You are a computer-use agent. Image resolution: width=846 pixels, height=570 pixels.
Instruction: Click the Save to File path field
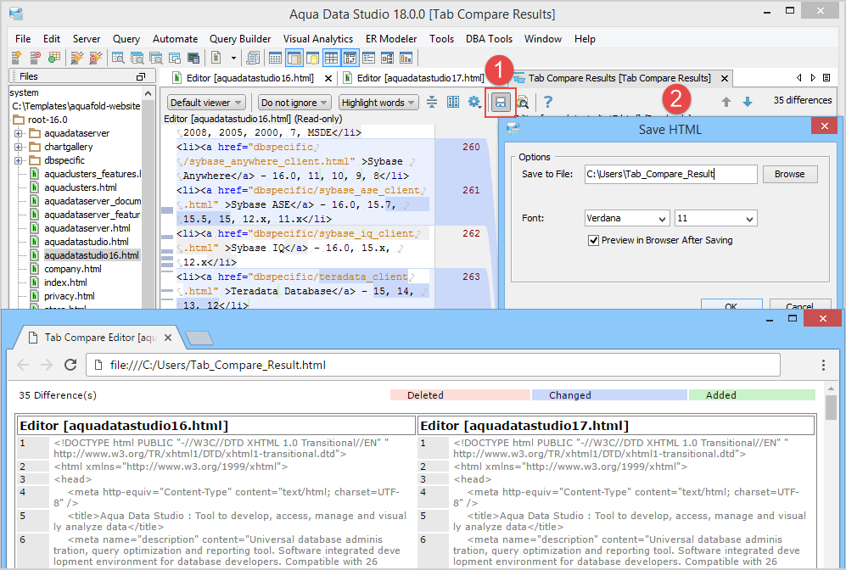coord(670,174)
